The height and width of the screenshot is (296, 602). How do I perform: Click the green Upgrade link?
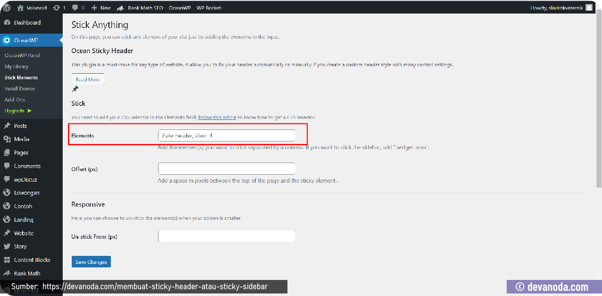click(18, 110)
